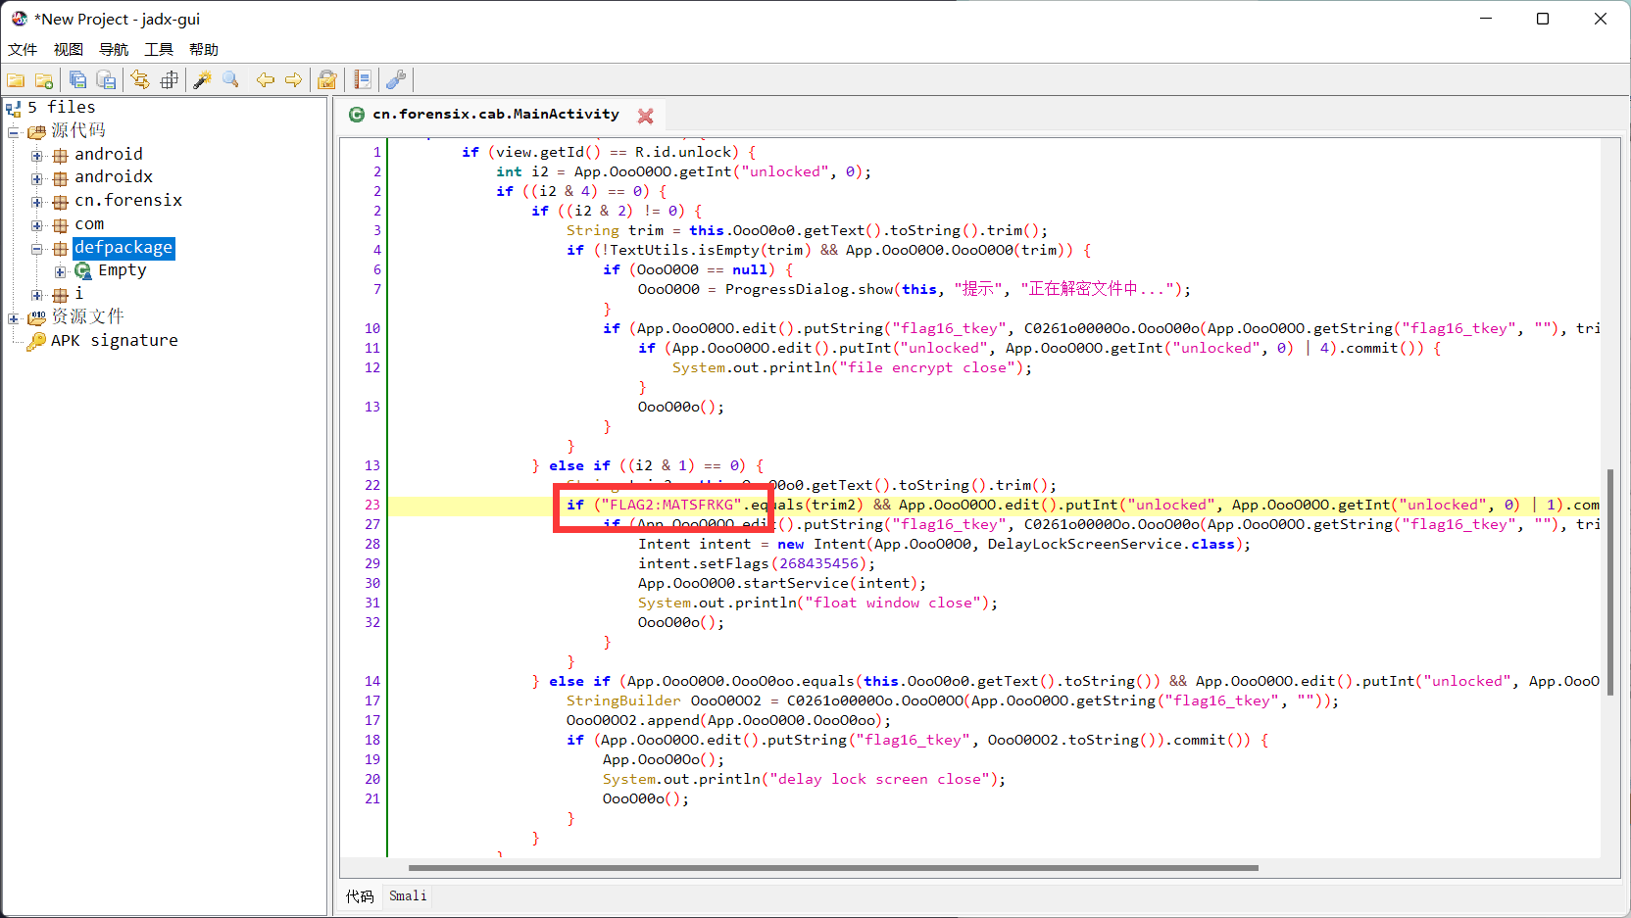The width and height of the screenshot is (1631, 918).
Task: Click the Save all toolbar icon
Action: point(77,80)
